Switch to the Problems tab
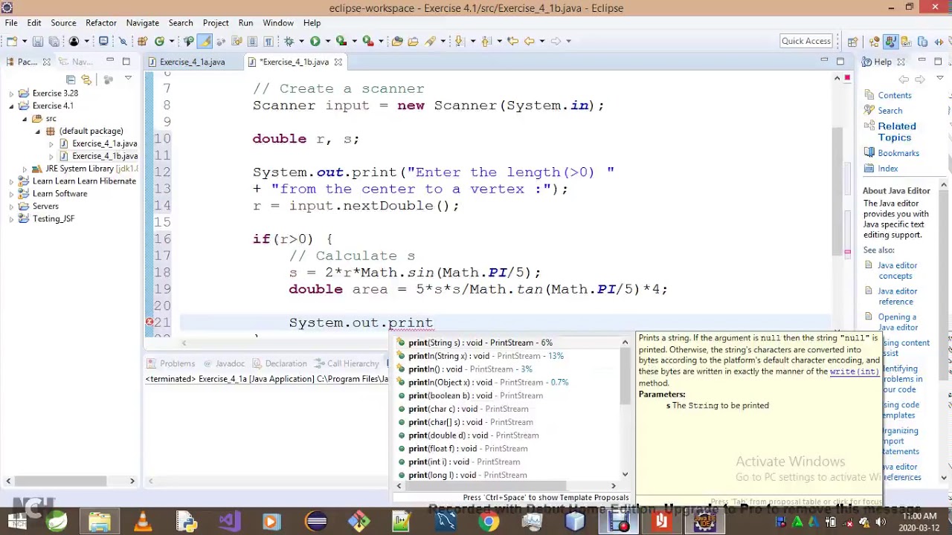Image resolution: width=952 pixels, height=535 pixels. pos(171,363)
